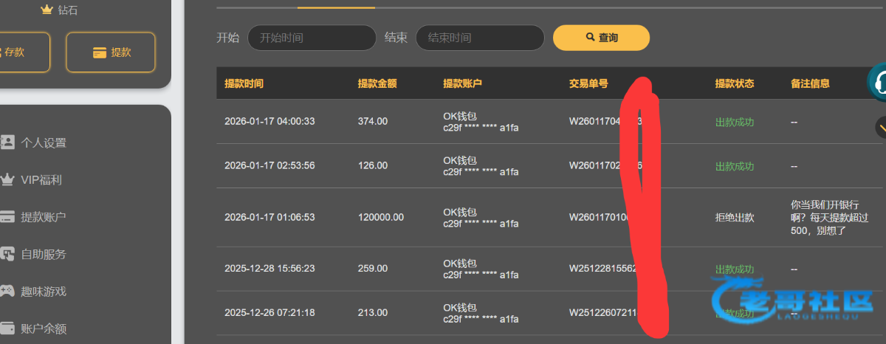Image resolution: width=886 pixels, height=344 pixels.
Task: Open the 结束时间 date picker field
Action: [x=480, y=38]
